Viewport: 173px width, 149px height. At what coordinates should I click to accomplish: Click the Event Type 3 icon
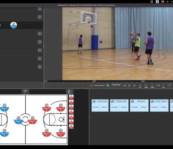click(x=152, y=101)
